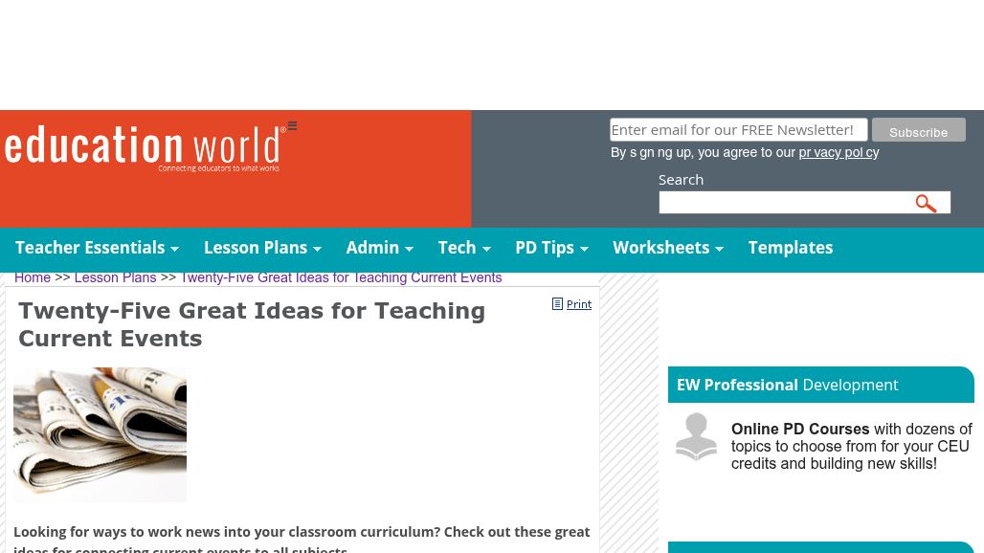The height and width of the screenshot is (553, 984).
Task: Expand the Lesson Plans dropdown
Action: tap(256, 247)
